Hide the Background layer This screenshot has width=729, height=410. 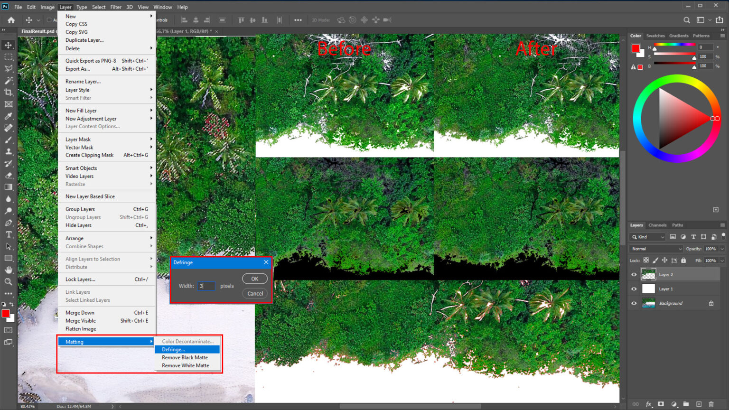click(x=635, y=303)
